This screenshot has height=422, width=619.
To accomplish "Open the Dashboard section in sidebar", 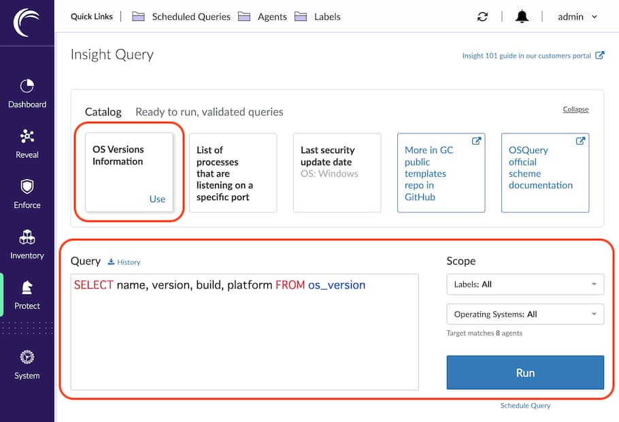I will [x=27, y=93].
